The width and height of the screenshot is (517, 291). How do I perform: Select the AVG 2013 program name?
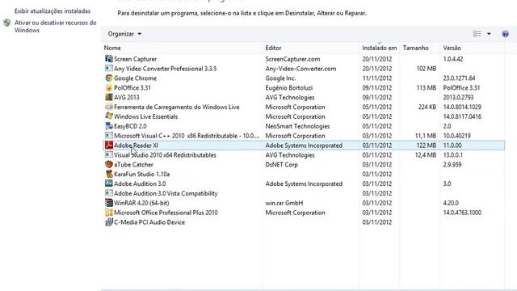(127, 97)
